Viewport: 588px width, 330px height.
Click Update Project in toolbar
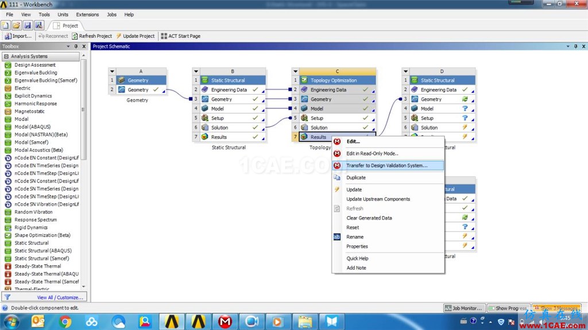[x=135, y=36]
